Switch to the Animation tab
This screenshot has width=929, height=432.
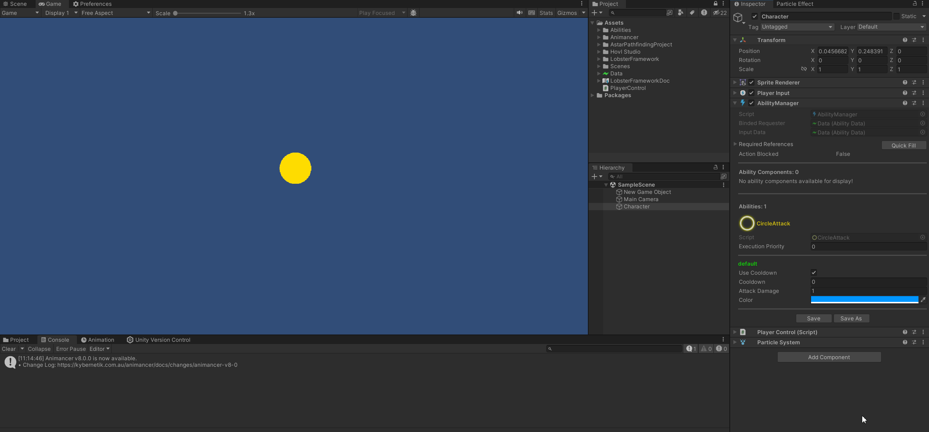click(98, 340)
